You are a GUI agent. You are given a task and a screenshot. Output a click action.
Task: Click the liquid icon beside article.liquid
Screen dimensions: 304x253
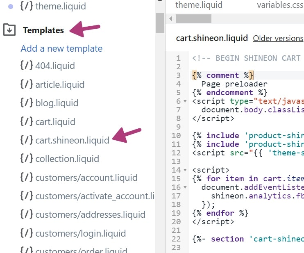pos(26,84)
